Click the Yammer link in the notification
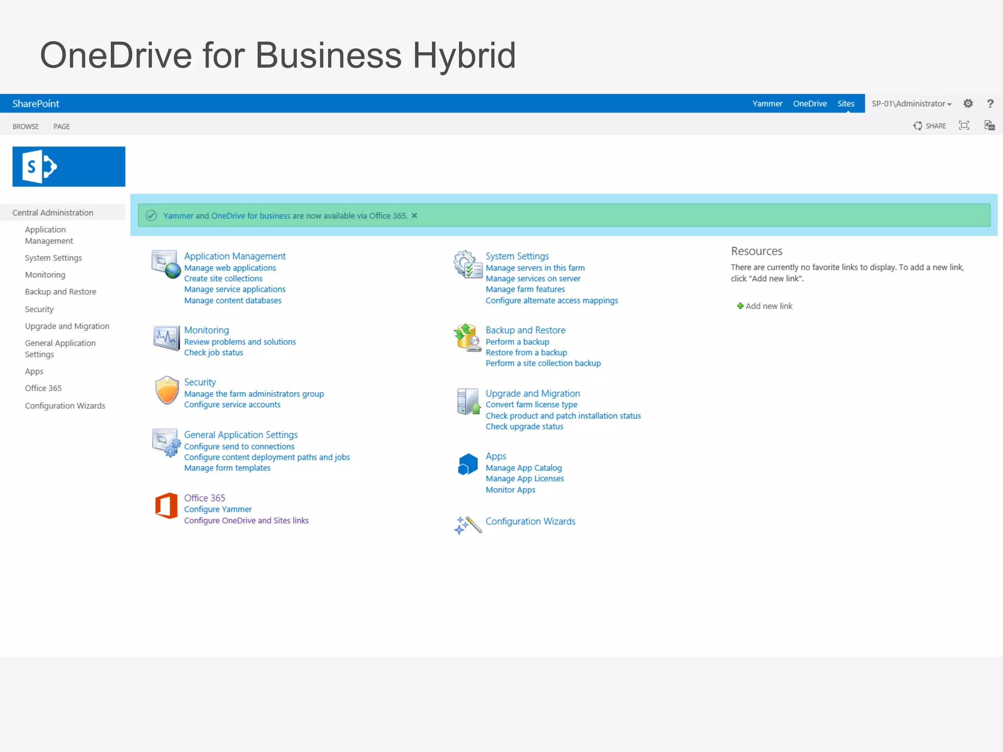Screen dimensions: 1003x752 point(178,216)
